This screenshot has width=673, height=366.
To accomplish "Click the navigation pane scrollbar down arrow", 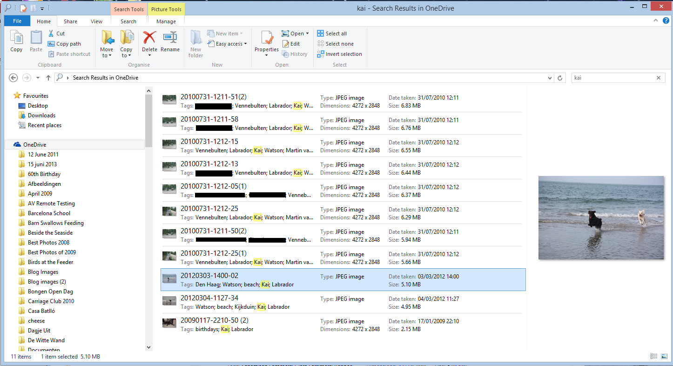I will 148,347.
